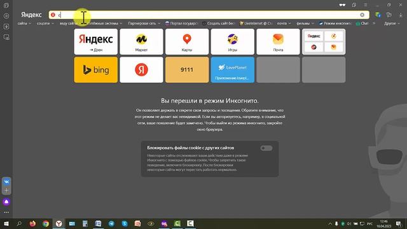Open the Yandex services folder tile
This screenshot has height=229, width=407.
[324, 41]
